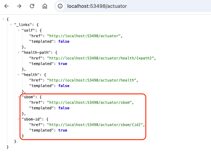Click the localhost:53498/actuator address bar
Screen dimensions: 211x152
click(97, 6)
